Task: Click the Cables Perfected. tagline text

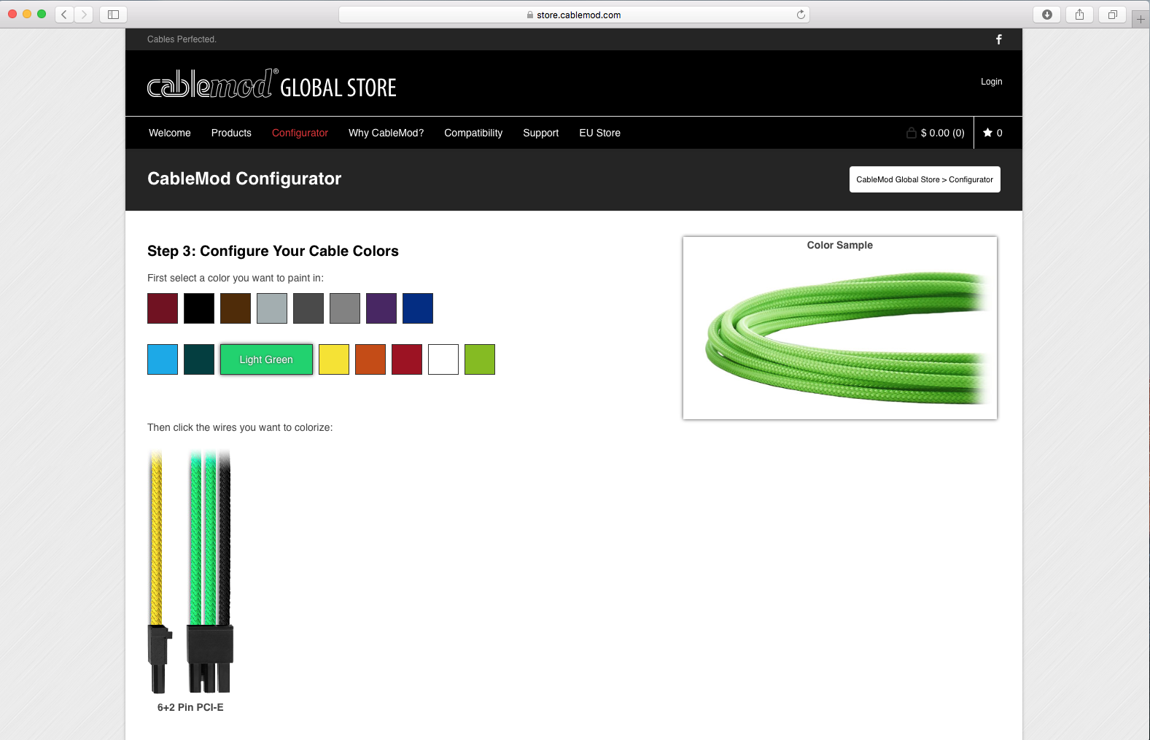Action: 182,39
